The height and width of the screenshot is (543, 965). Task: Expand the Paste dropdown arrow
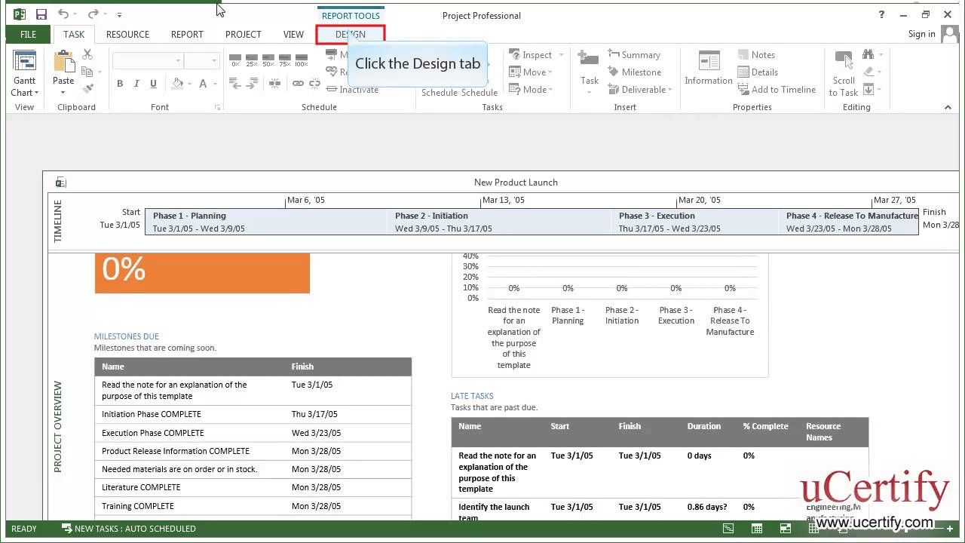[63, 93]
